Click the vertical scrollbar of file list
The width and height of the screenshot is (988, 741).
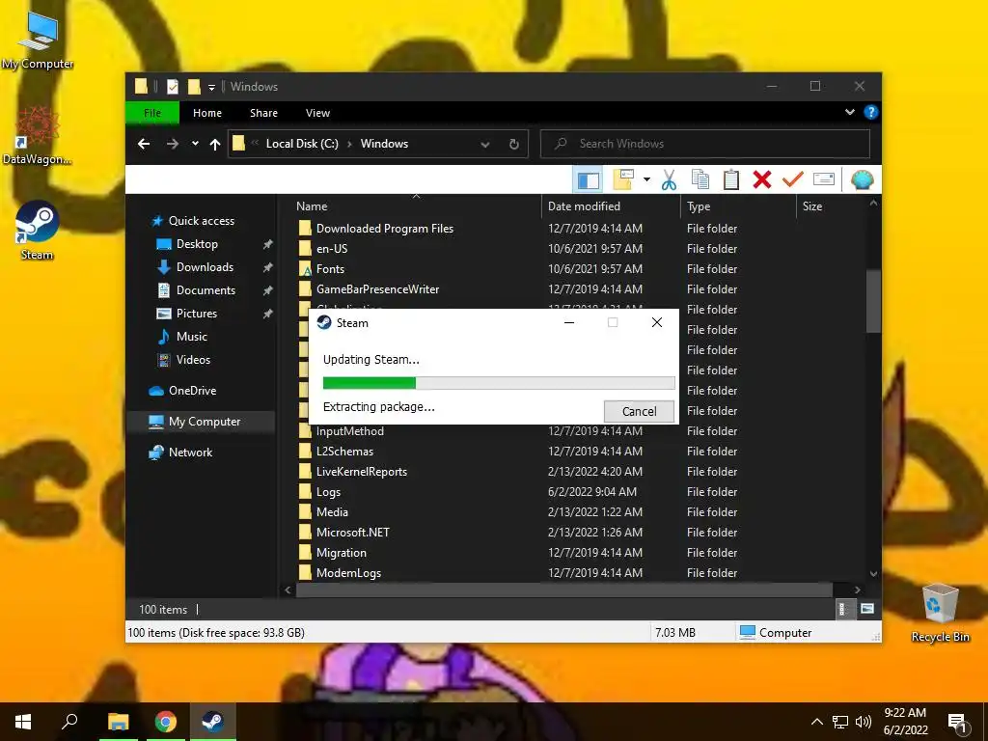873,301
